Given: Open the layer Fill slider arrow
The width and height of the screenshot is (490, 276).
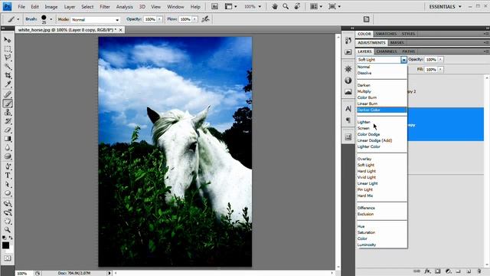Looking at the screenshot, I should tap(440, 70).
